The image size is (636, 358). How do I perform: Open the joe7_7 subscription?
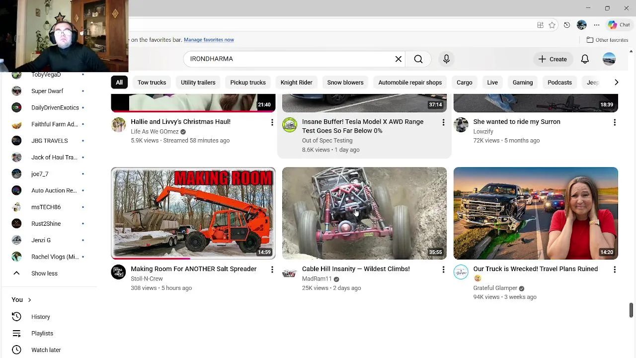pos(49,174)
